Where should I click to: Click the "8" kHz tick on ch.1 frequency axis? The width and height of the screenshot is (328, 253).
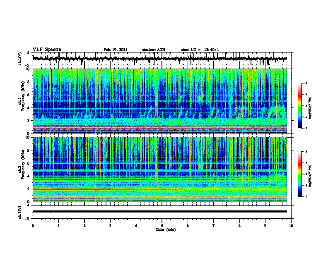pyautogui.click(x=29, y=82)
